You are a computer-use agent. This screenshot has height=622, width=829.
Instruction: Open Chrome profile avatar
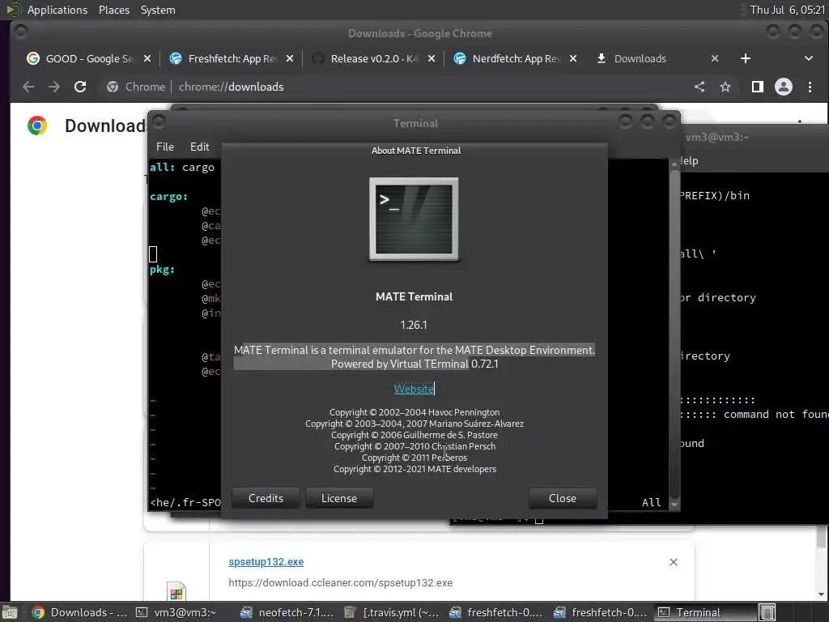(x=784, y=87)
